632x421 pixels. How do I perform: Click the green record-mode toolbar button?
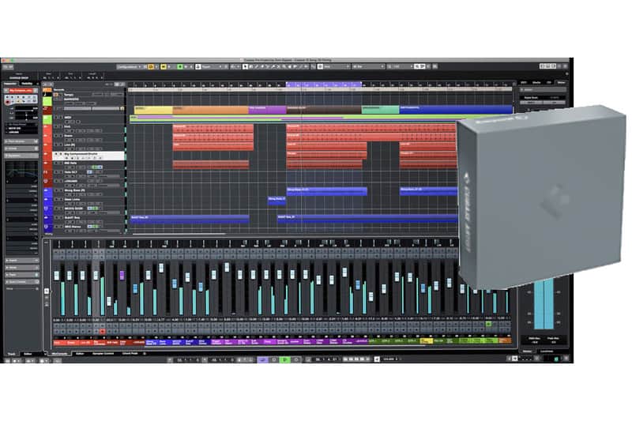click(x=180, y=66)
